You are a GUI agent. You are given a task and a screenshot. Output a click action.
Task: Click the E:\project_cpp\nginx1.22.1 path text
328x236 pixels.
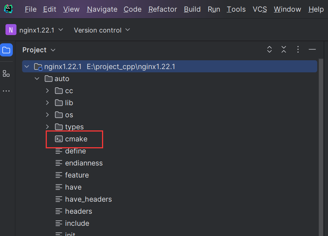(x=131, y=67)
